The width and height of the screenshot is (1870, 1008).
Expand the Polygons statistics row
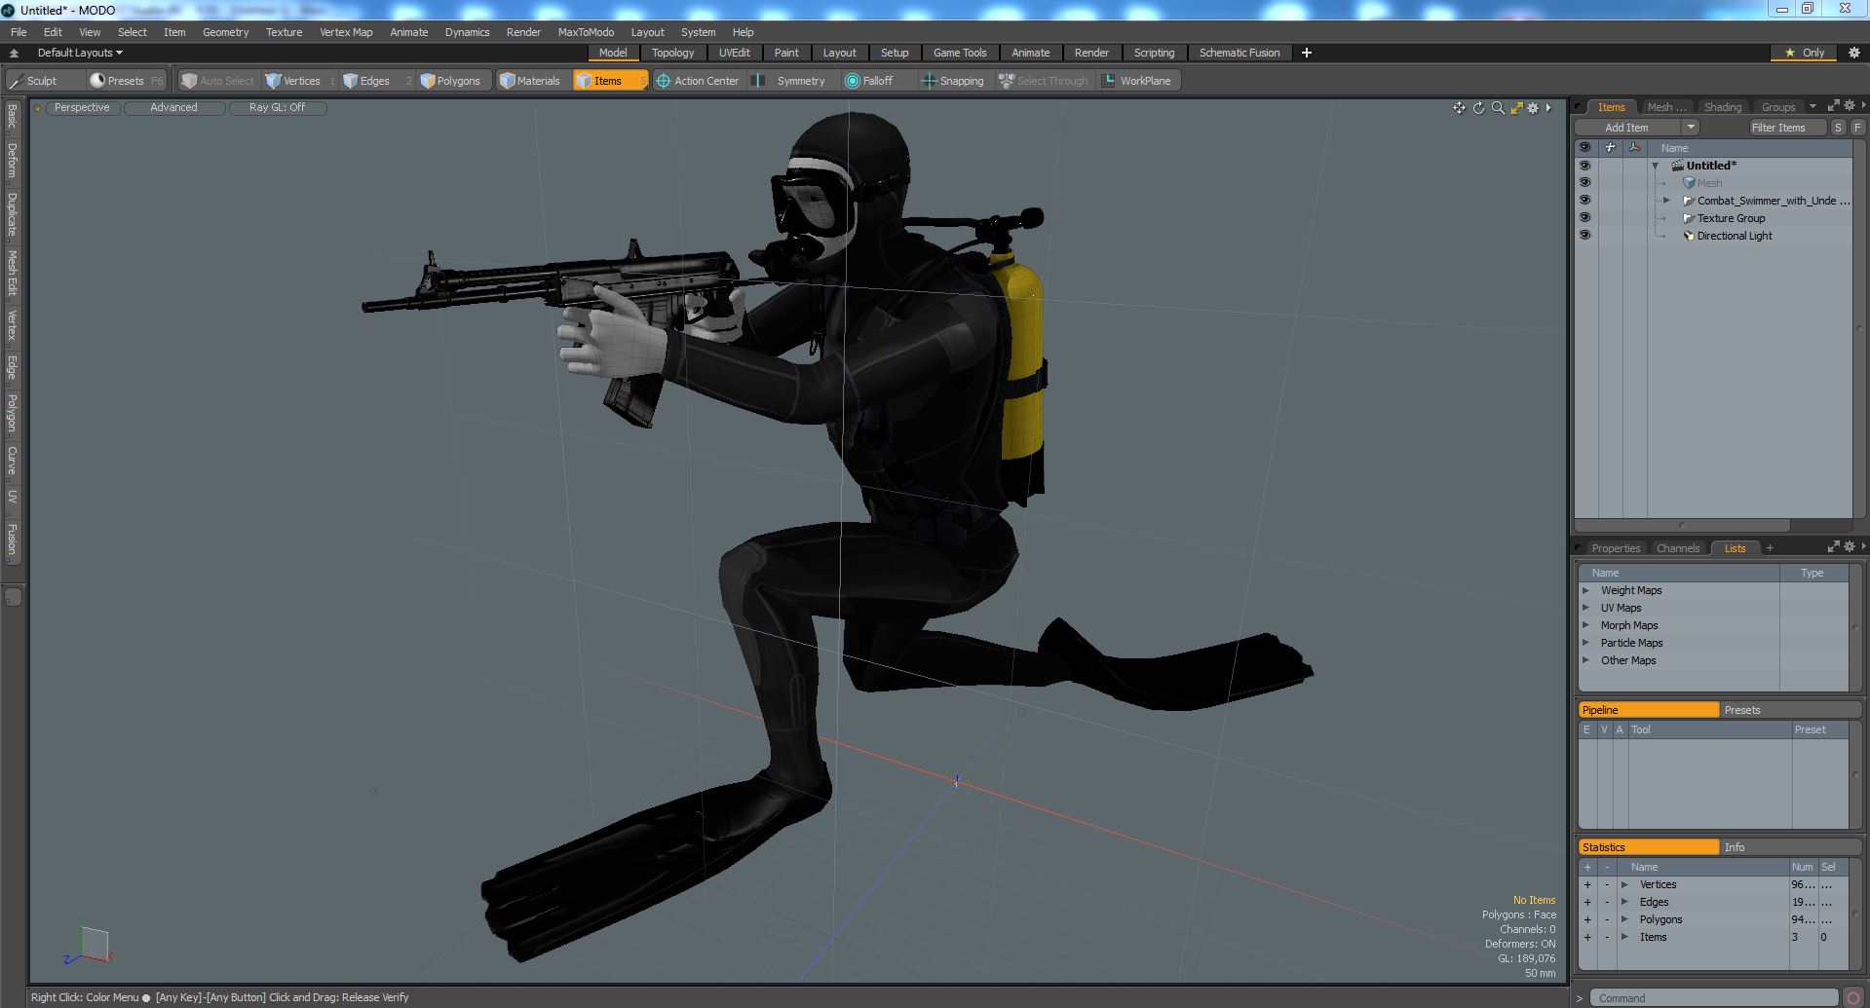point(1624,919)
